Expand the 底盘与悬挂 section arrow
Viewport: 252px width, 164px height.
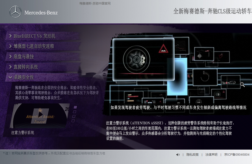coord(10,57)
